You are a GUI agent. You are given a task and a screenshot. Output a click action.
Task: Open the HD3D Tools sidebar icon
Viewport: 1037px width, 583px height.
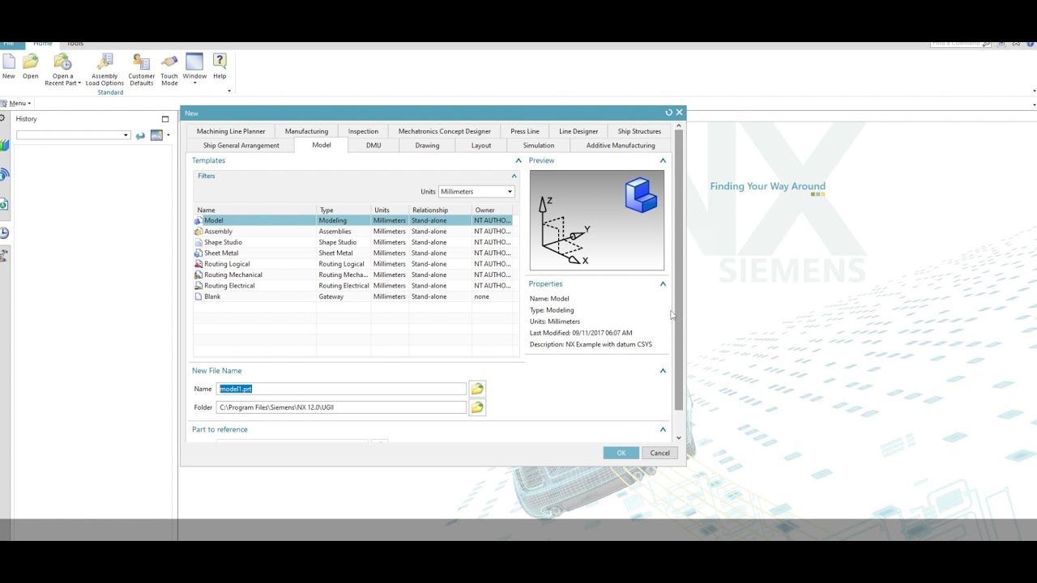tap(4, 175)
